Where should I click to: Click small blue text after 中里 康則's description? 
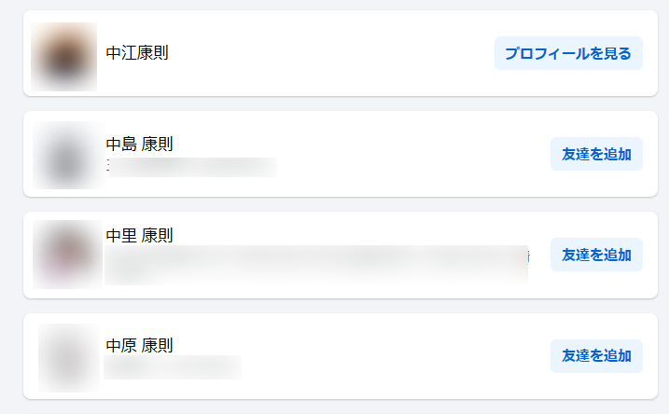point(529,256)
